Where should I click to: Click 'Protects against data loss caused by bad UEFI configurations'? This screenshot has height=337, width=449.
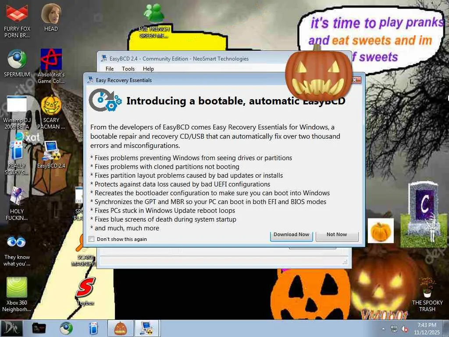tap(182, 184)
